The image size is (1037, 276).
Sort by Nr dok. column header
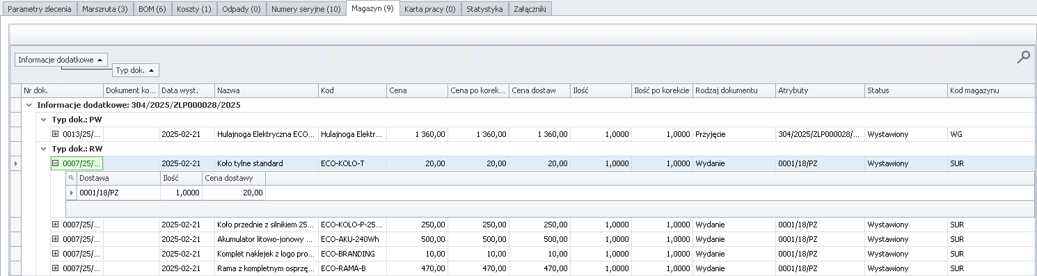62,90
